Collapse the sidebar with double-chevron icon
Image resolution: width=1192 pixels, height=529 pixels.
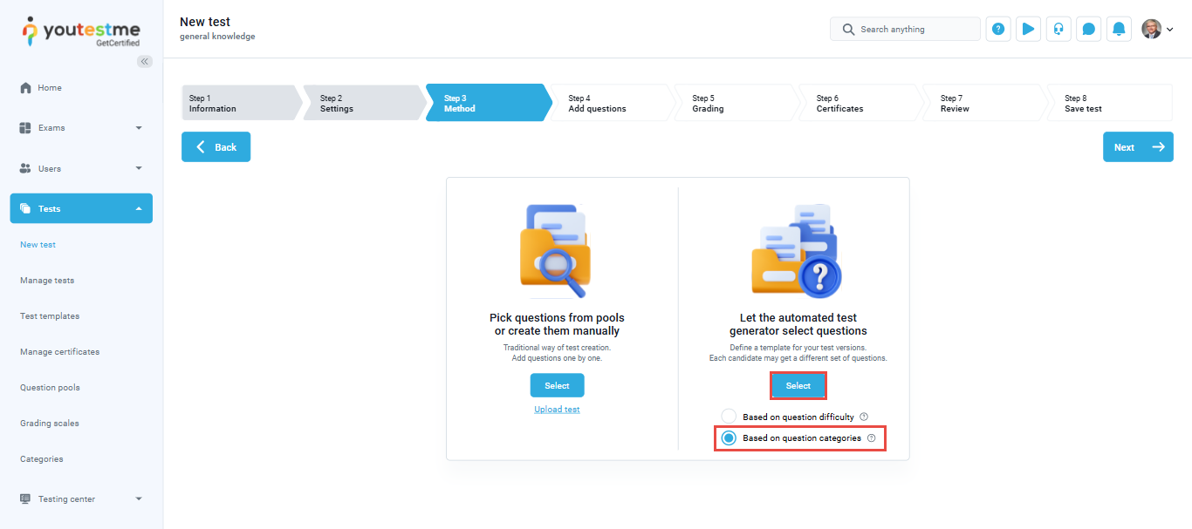tap(145, 61)
